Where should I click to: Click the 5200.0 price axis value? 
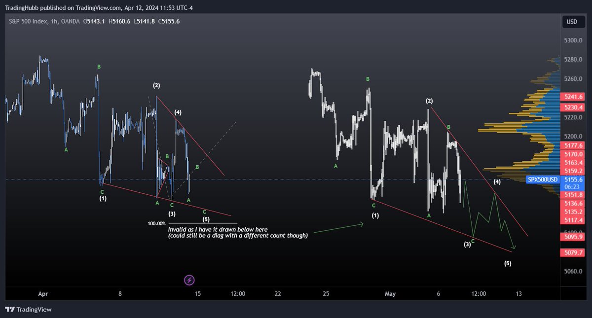tap(573, 137)
